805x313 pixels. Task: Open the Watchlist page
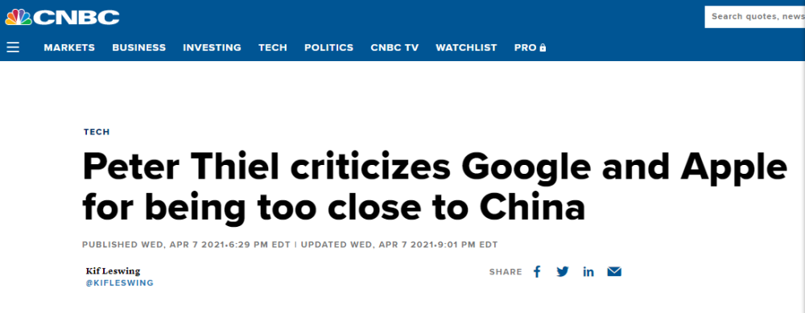tap(466, 47)
